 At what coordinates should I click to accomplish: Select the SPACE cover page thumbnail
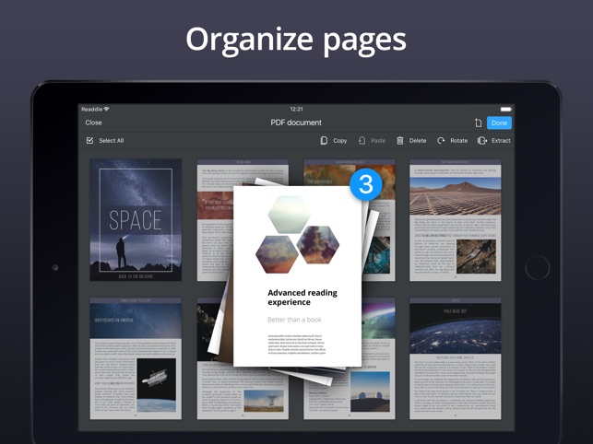pyautogui.click(x=136, y=220)
